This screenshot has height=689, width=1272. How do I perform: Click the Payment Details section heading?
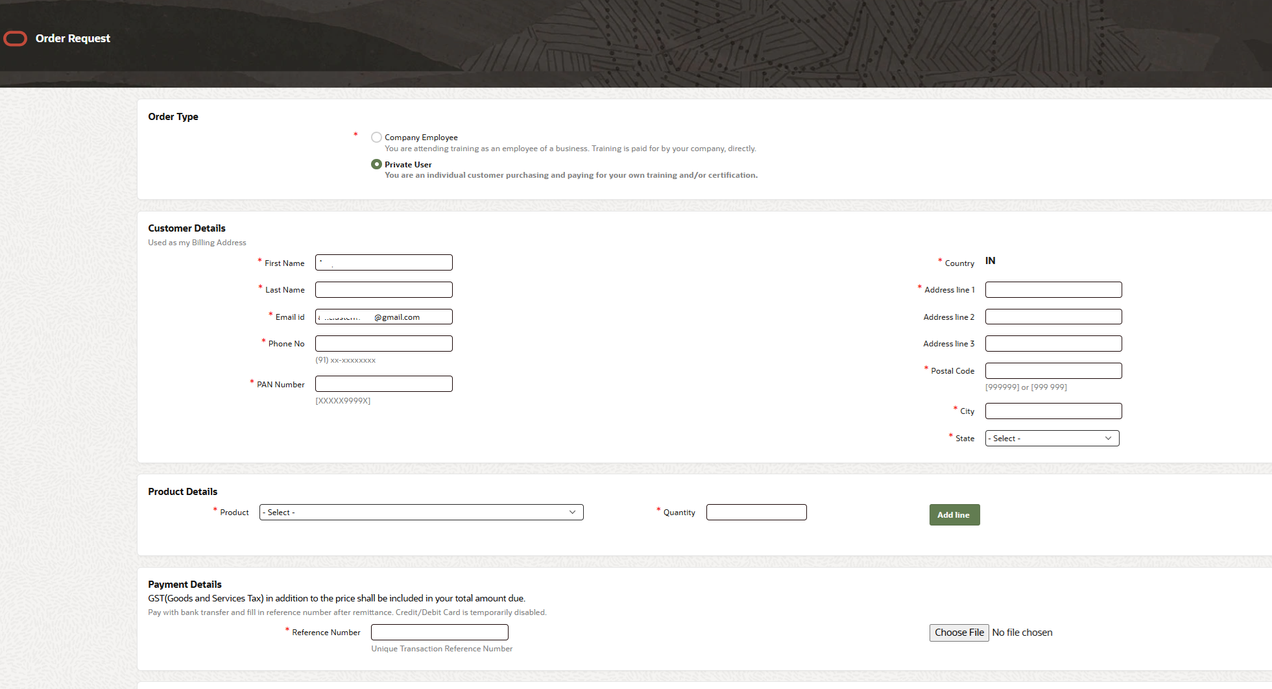[185, 584]
